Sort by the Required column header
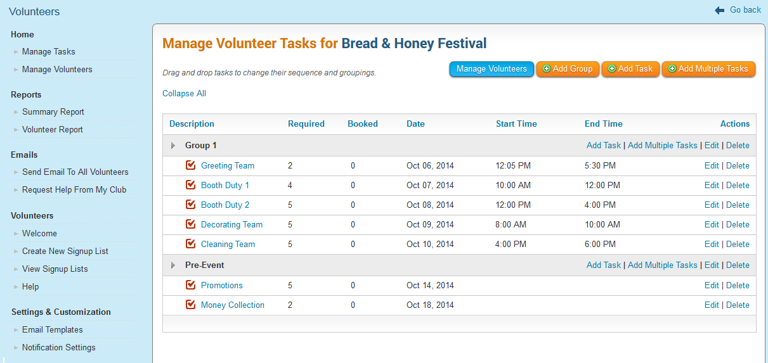 pos(306,124)
